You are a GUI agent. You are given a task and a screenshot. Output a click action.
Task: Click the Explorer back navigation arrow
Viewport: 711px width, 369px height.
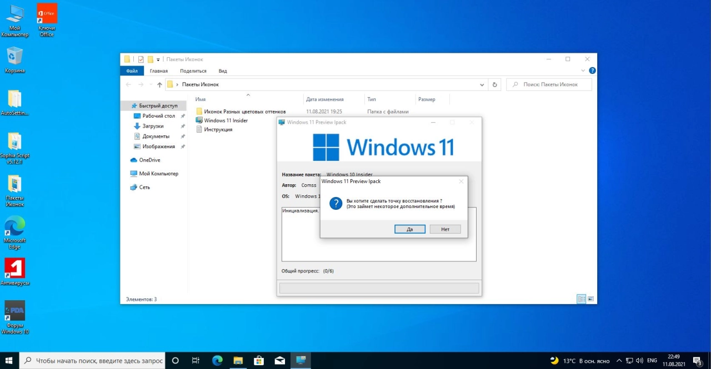[129, 85]
